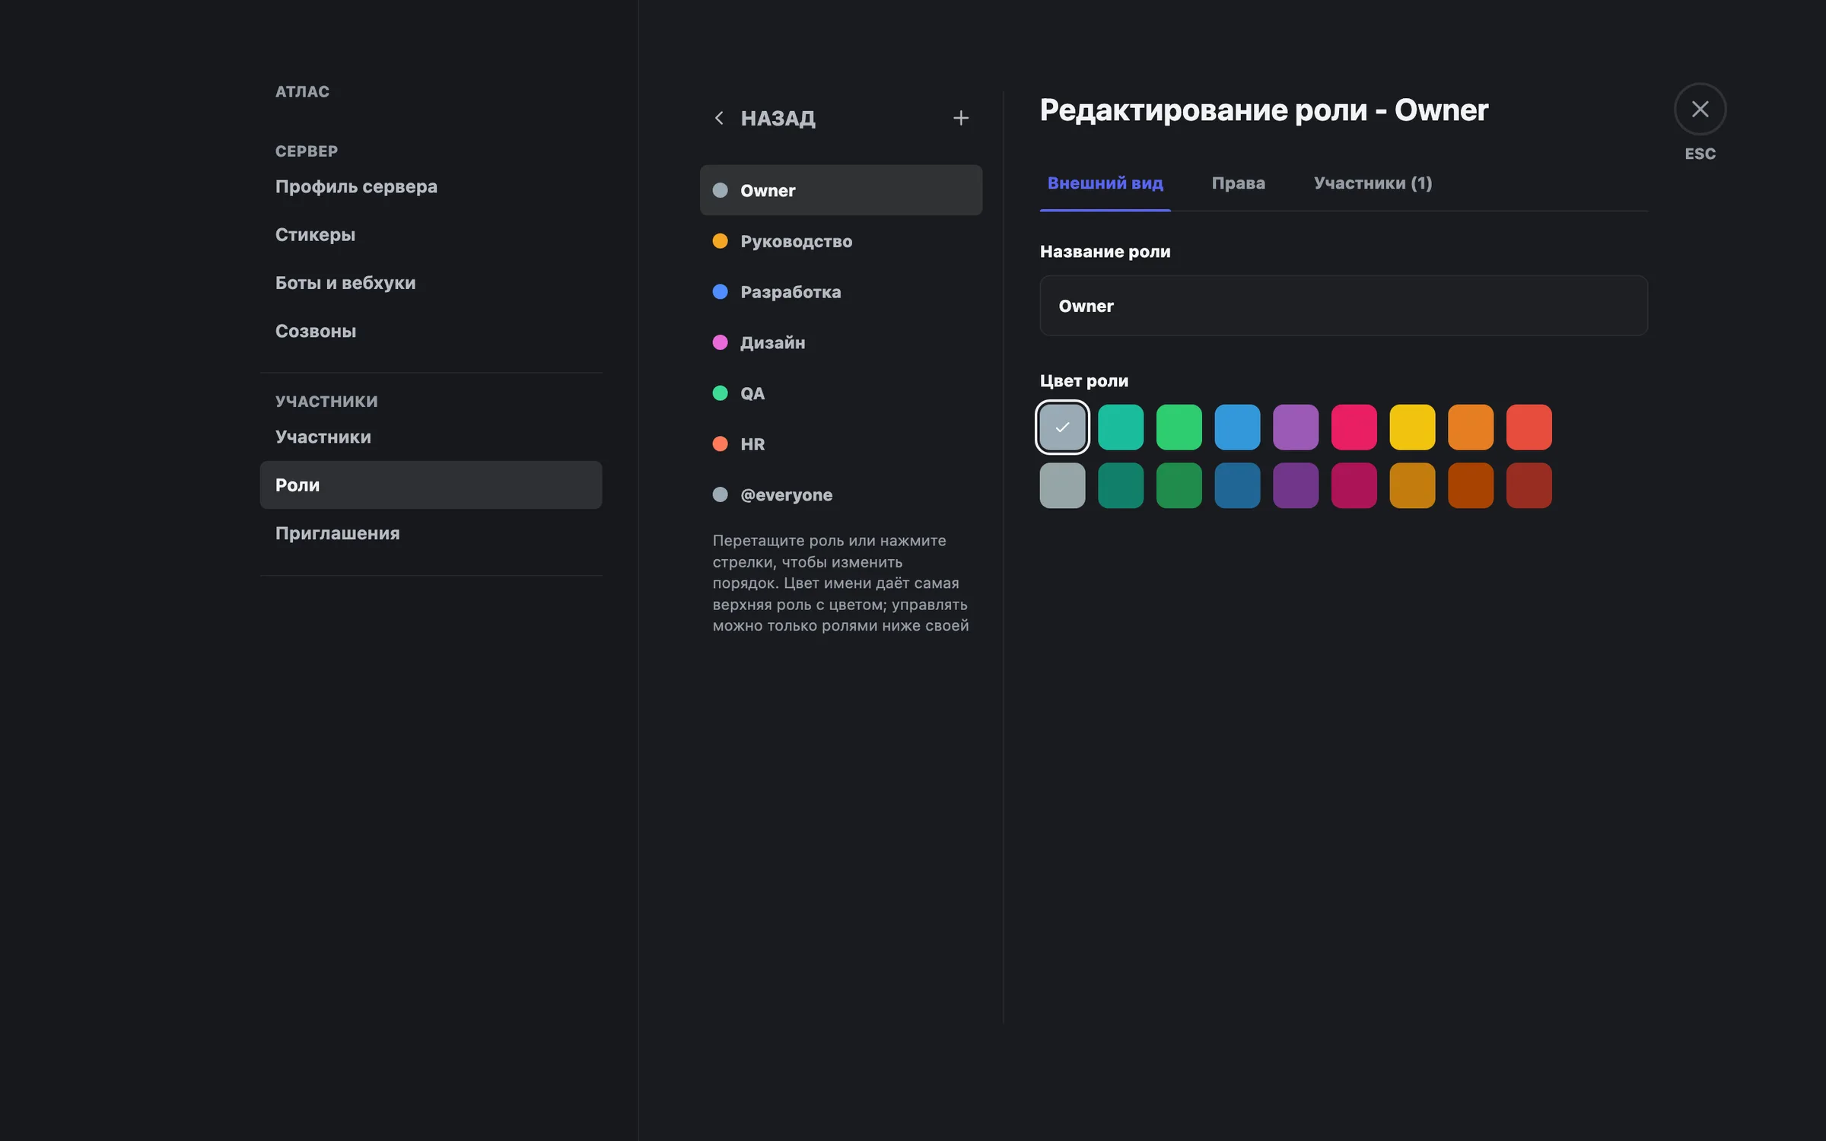Screen dimensions: 1826x1141
Task: Select the bright red color swatch
Action: click(1529, 427)
